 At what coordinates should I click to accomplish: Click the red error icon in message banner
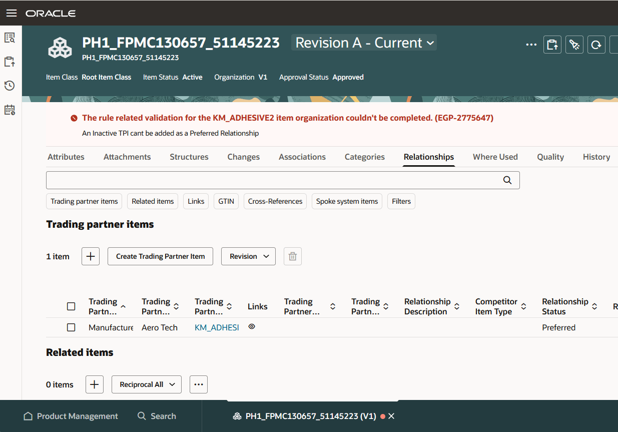coord(74,118)
